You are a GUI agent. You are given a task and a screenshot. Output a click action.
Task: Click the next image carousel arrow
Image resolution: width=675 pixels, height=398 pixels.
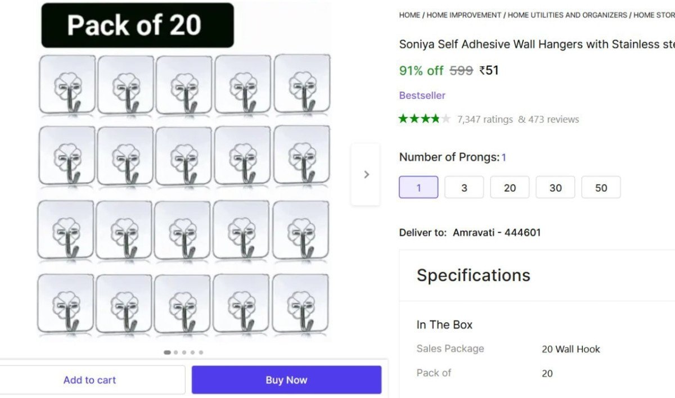click(366, 174)
